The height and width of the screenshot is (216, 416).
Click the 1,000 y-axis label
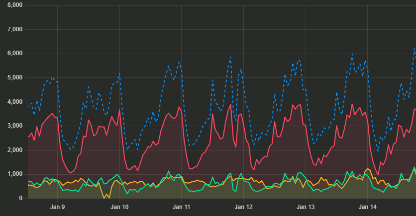pos(13,174)
